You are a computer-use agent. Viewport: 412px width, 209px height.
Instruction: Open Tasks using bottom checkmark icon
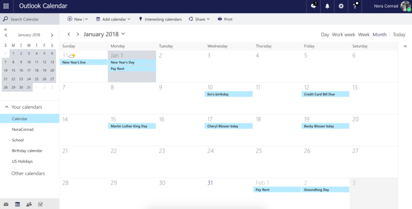tap(40, 204)
